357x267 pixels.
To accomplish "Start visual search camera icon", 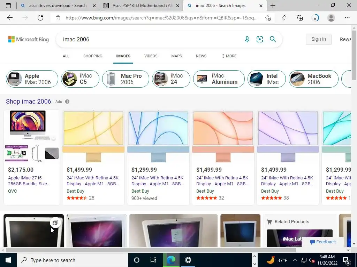I will pyautogui.click(x=259, y=39).
